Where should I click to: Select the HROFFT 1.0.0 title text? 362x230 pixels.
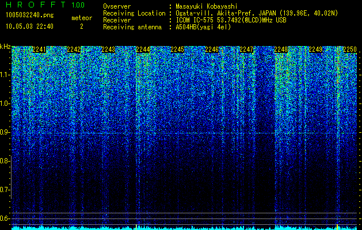[x=45, y=5]
